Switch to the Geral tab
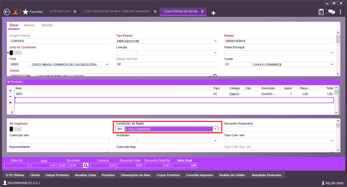 (14, 25)
